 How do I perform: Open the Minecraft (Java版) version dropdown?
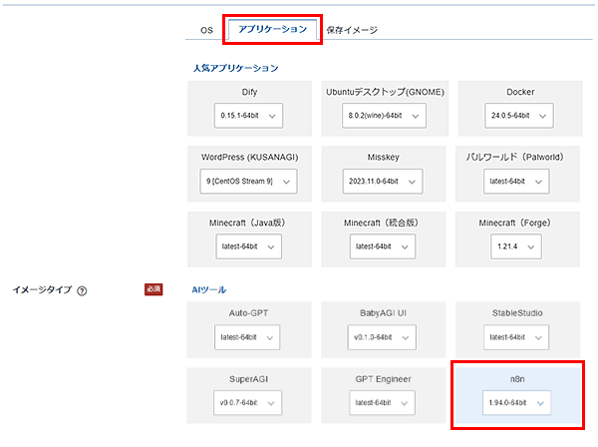[248, 246]
